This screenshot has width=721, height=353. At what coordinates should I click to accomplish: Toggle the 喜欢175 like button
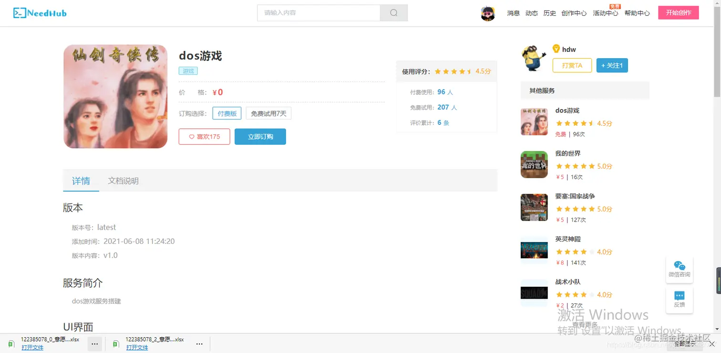point(204,137)
